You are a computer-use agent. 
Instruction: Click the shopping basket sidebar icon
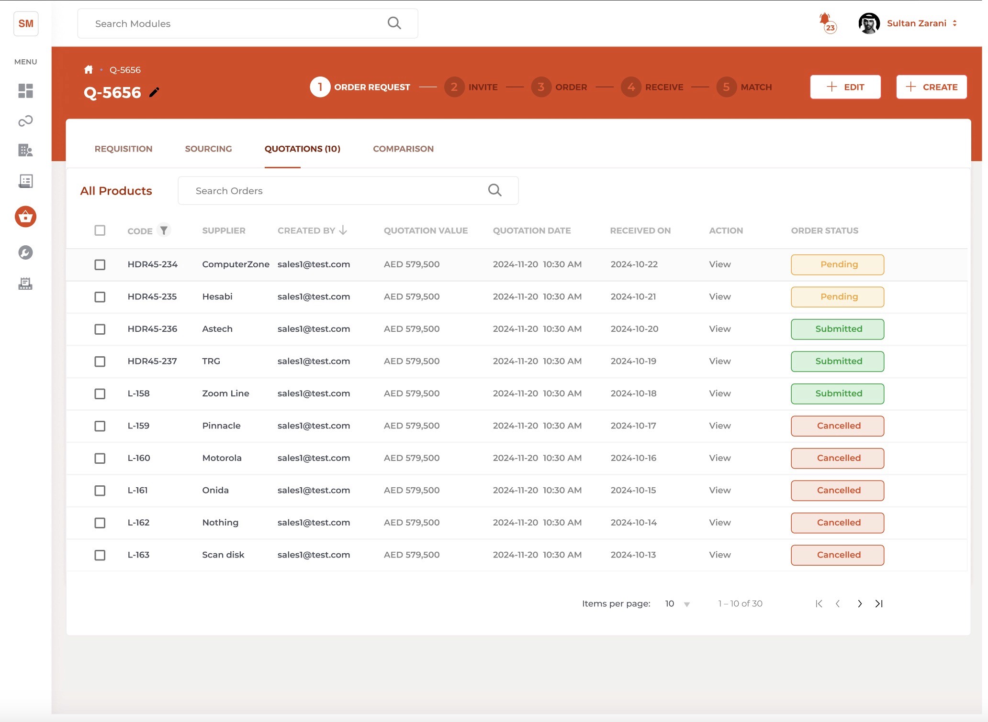pyautogui.click(x=25, y=217)
